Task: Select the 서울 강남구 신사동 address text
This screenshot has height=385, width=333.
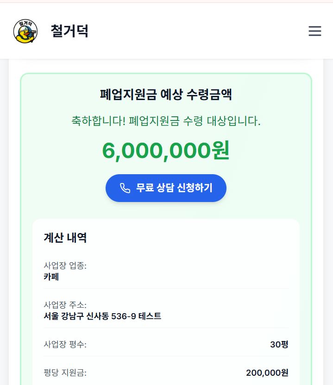Action: pos(102,316)
